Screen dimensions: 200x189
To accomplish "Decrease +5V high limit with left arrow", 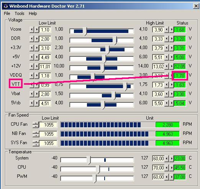I will click(x=167, y=58).
